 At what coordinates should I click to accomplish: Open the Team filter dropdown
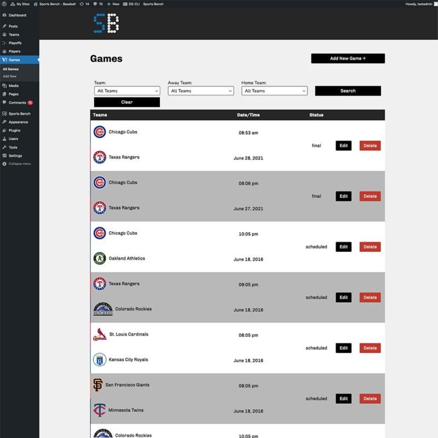tap(127, 91)
